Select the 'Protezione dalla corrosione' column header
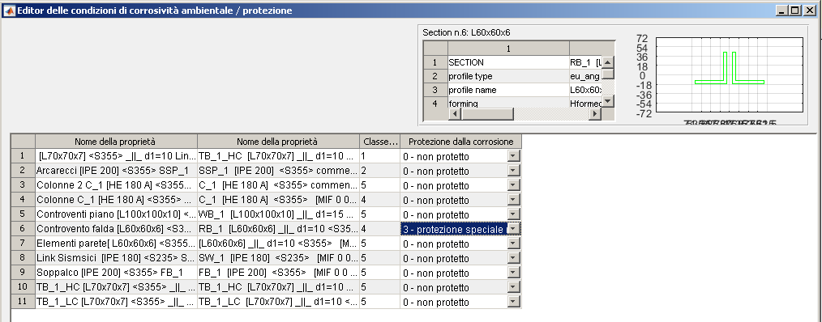 (460, 142)
